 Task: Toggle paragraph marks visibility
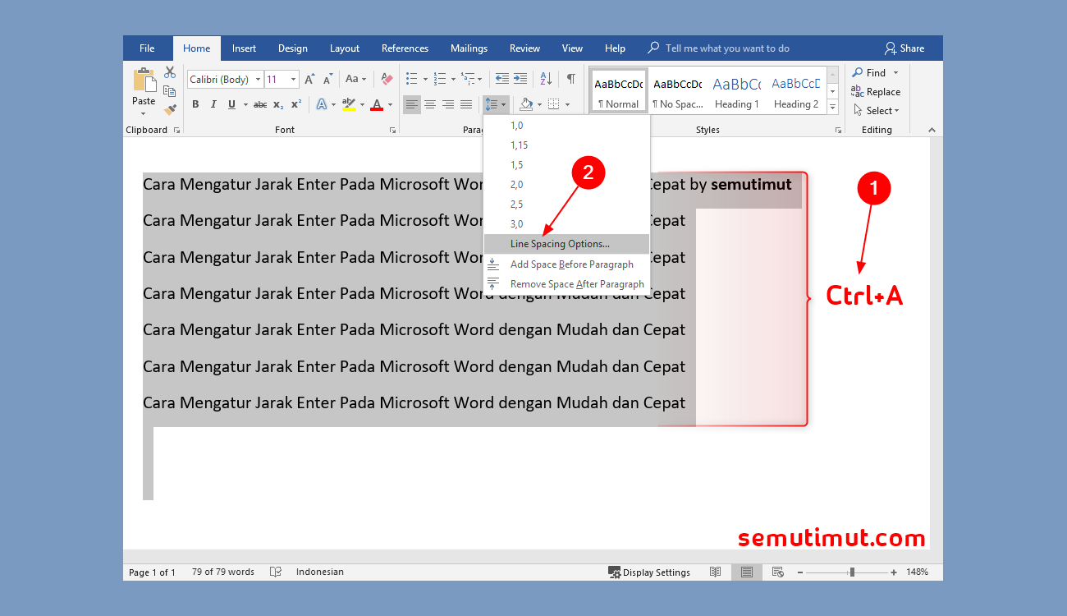click(x=570, y=78)
